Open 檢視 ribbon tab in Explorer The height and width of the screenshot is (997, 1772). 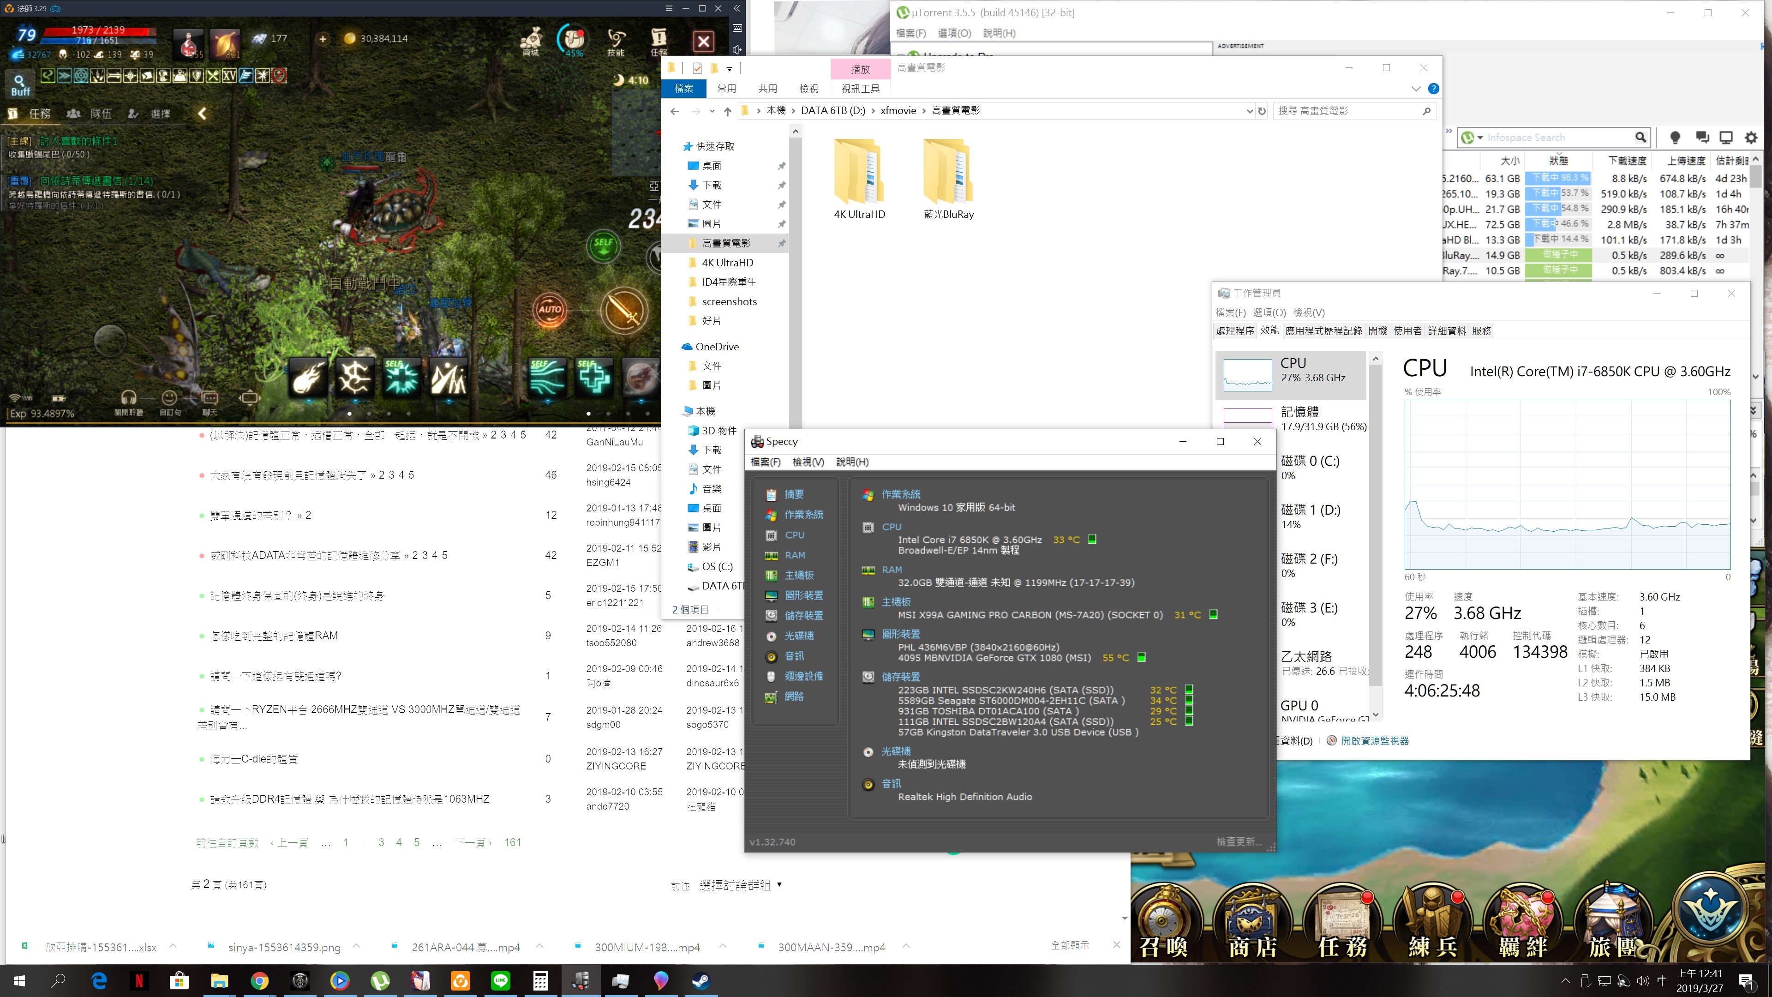pyautogui.click(x=809, y=88)
